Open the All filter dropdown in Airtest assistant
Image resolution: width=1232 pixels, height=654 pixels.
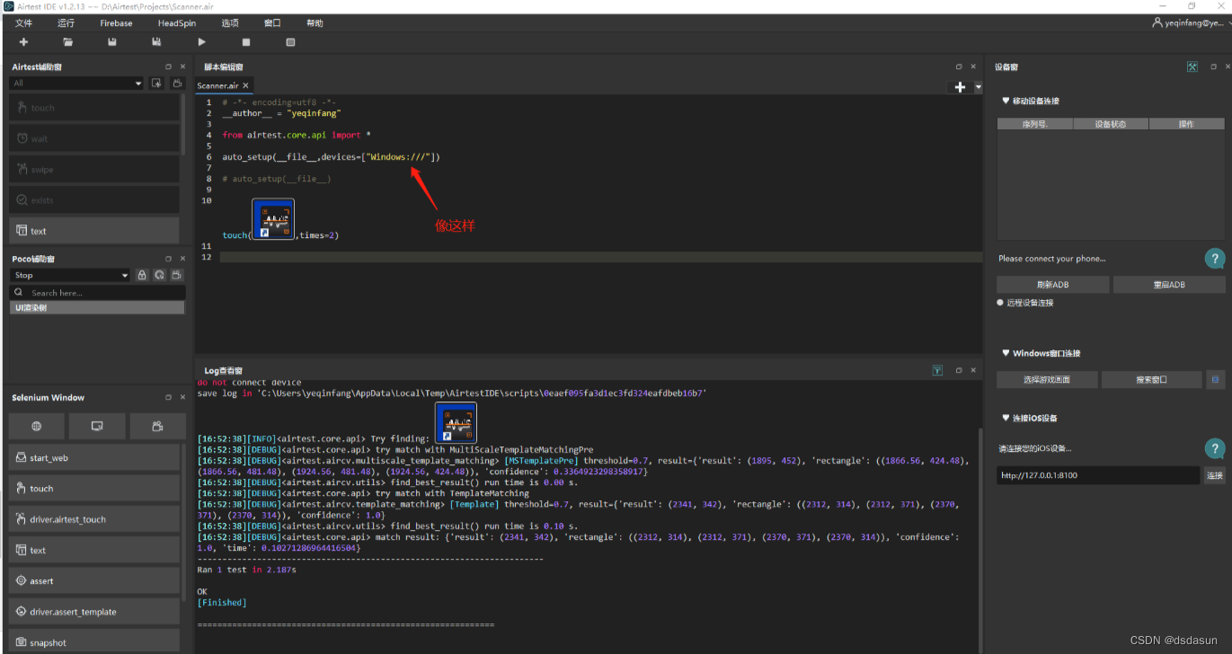click(x=76, y=84)
